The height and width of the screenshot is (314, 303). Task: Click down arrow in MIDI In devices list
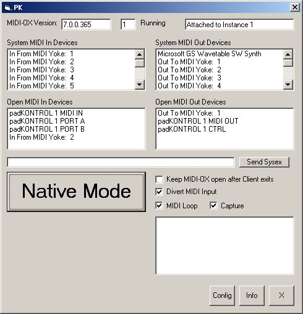coord(140,85)
